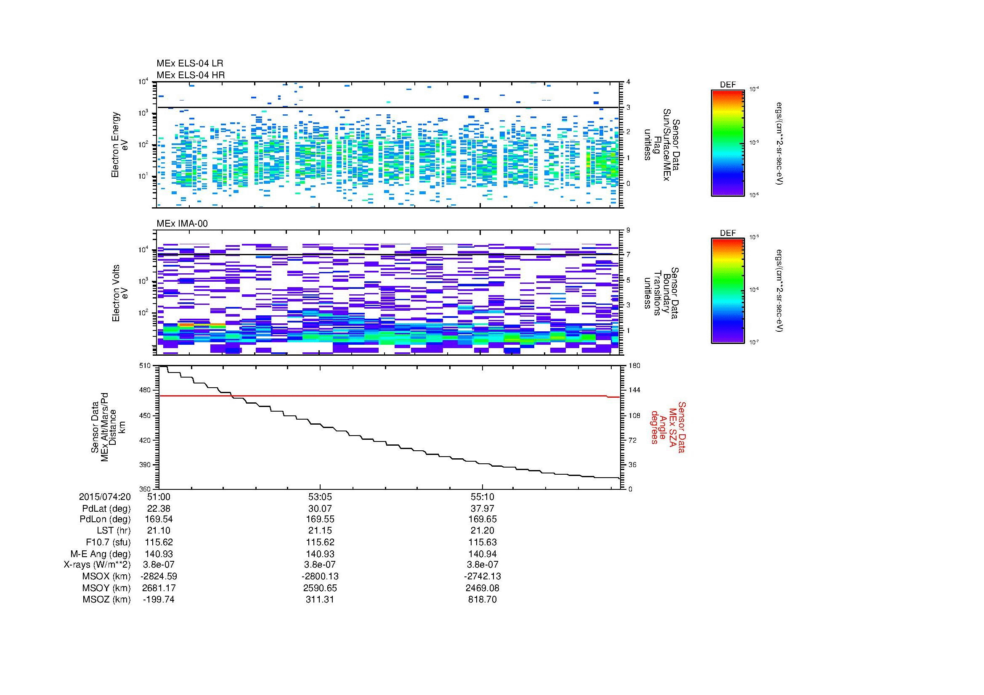This screenshot has width=984, height=695.
Task: Click the LST (hr) row label
Action: pyautogui.click(x=114, y=531)
